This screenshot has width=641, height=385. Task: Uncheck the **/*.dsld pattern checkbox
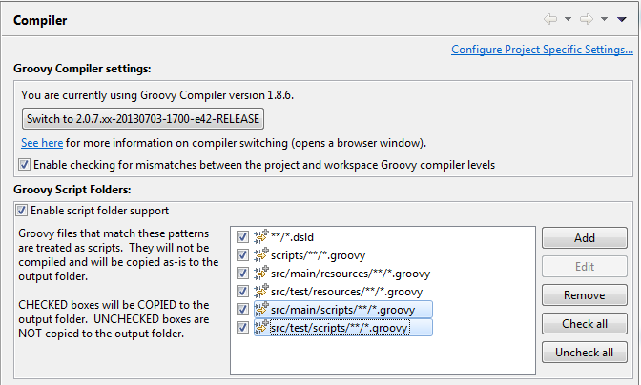tap(243, 235)
